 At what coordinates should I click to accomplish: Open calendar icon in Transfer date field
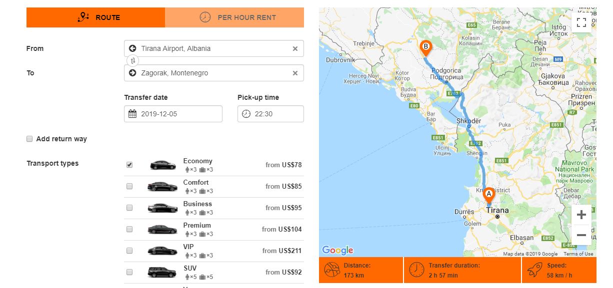tap(132, 114)
